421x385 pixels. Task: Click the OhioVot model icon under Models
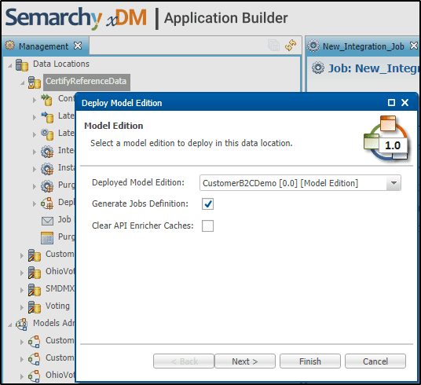coord(34,376)
